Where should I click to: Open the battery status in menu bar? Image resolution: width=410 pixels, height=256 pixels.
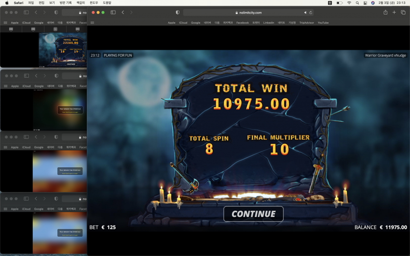[x=340, y=2]
